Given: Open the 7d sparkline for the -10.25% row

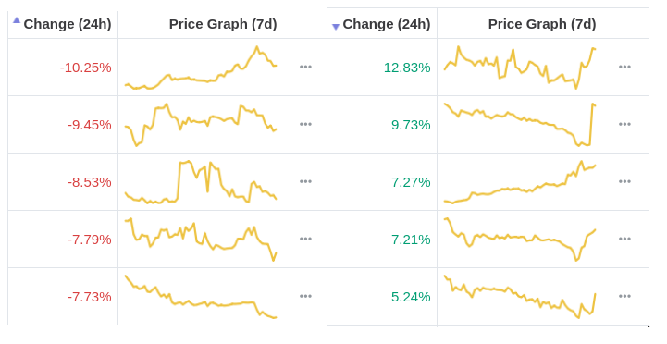Looking at the screenshot, I should [201, 68].
